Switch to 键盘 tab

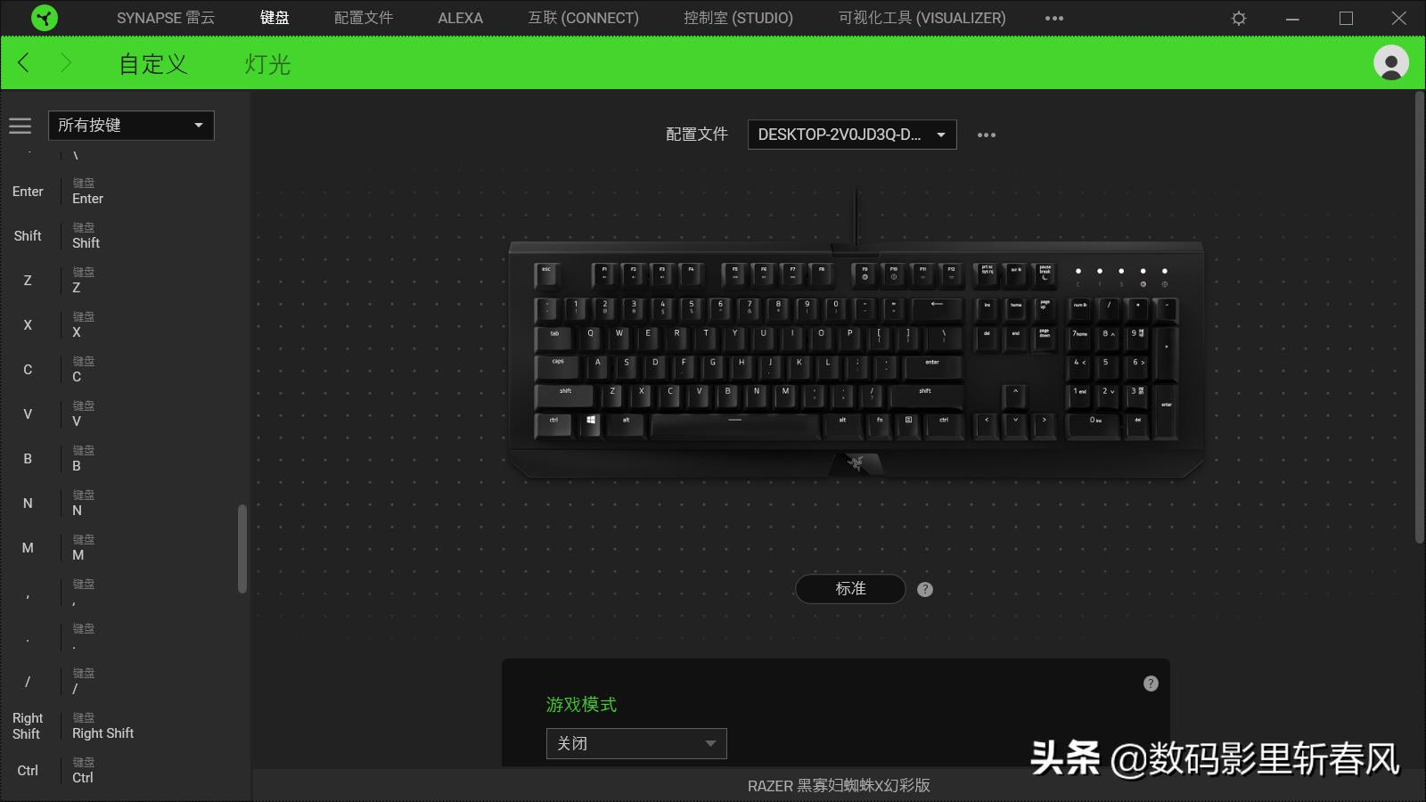click(x=275, y=18)
